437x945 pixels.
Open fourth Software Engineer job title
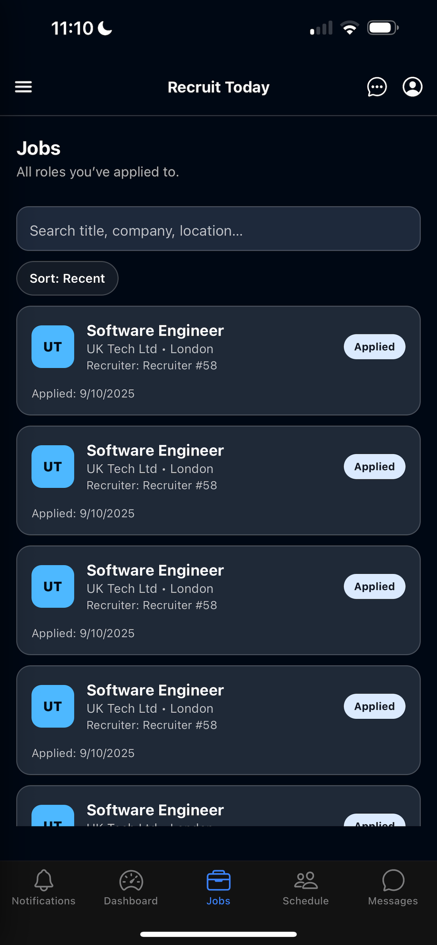coord(155,690)
